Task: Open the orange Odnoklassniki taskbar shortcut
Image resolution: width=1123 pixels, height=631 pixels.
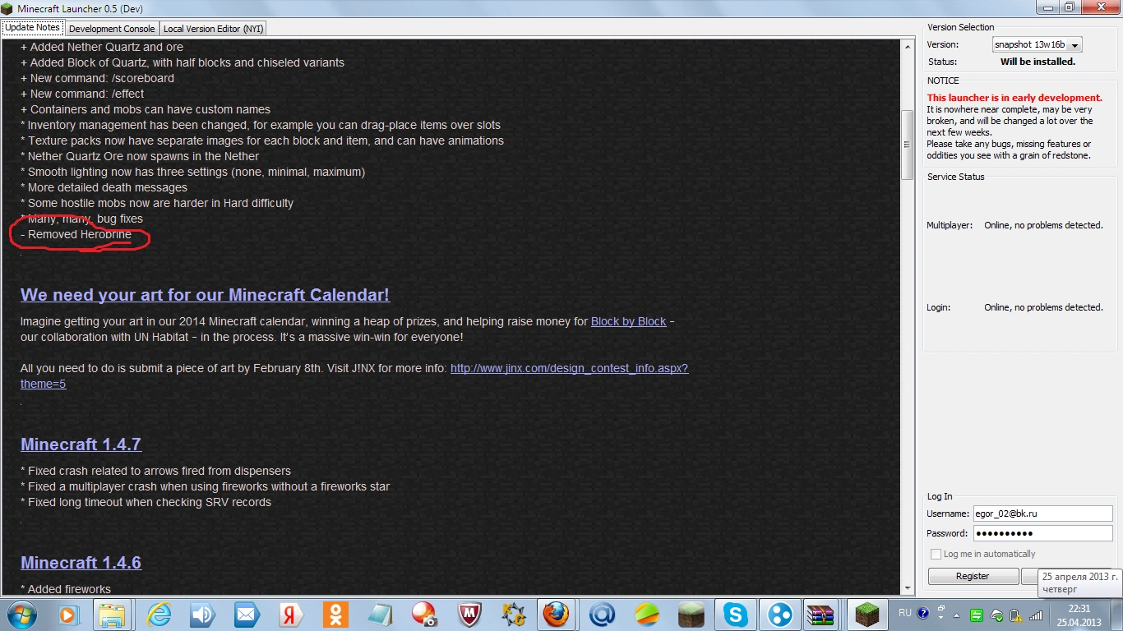Action: click(x=335, y=615)
